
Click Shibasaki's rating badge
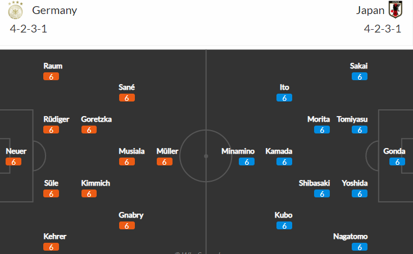click(x=322, y=194)
